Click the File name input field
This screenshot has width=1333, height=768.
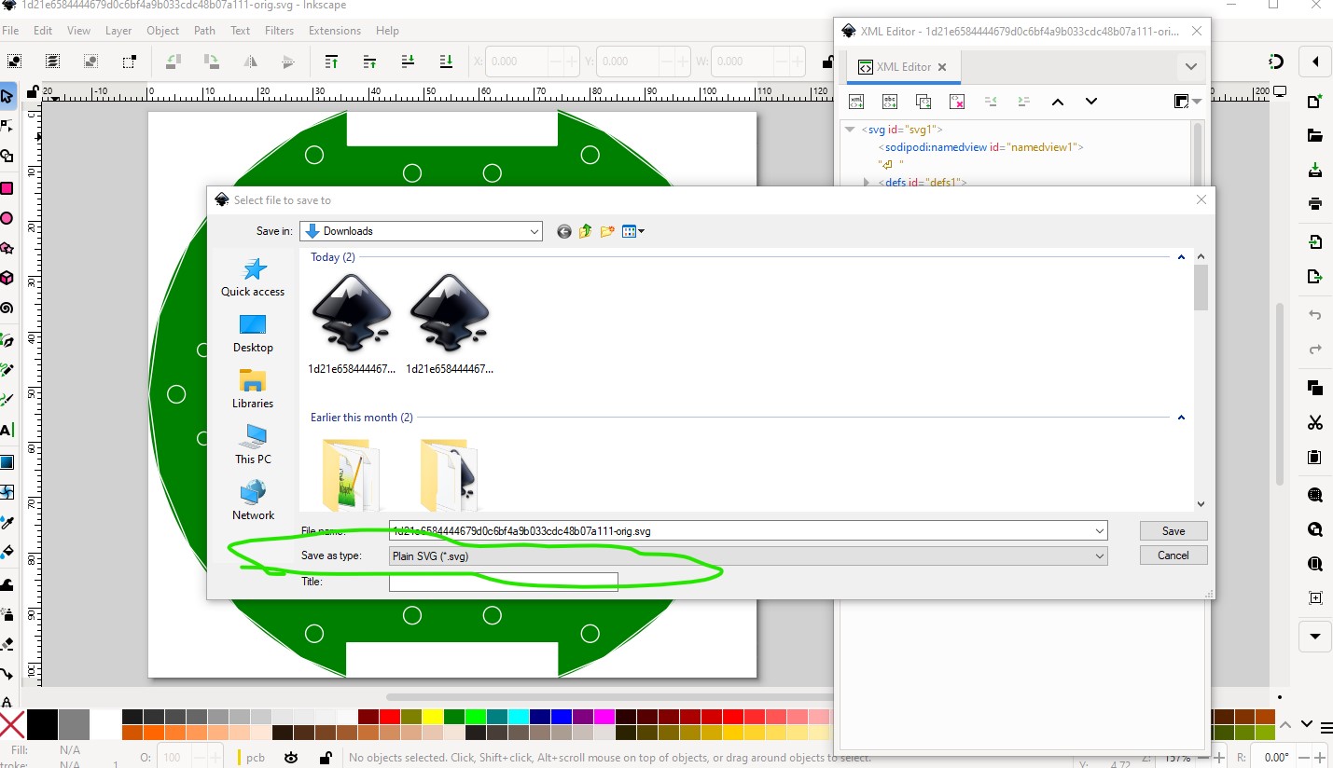pyautogui.click(x=748, y=531)
